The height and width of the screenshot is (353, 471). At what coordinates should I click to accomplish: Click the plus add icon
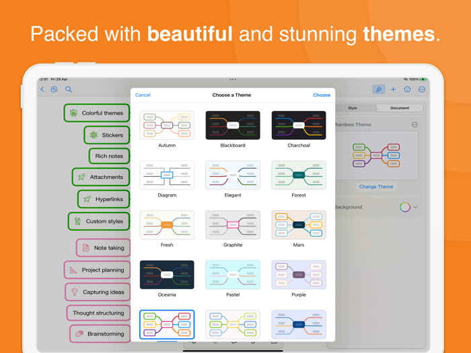click(394, 89)
